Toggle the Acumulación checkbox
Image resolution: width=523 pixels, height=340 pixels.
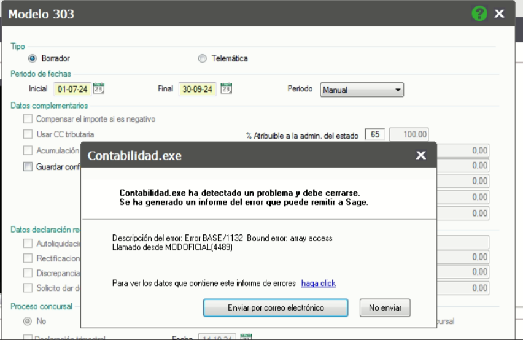(x=28, y=150)
